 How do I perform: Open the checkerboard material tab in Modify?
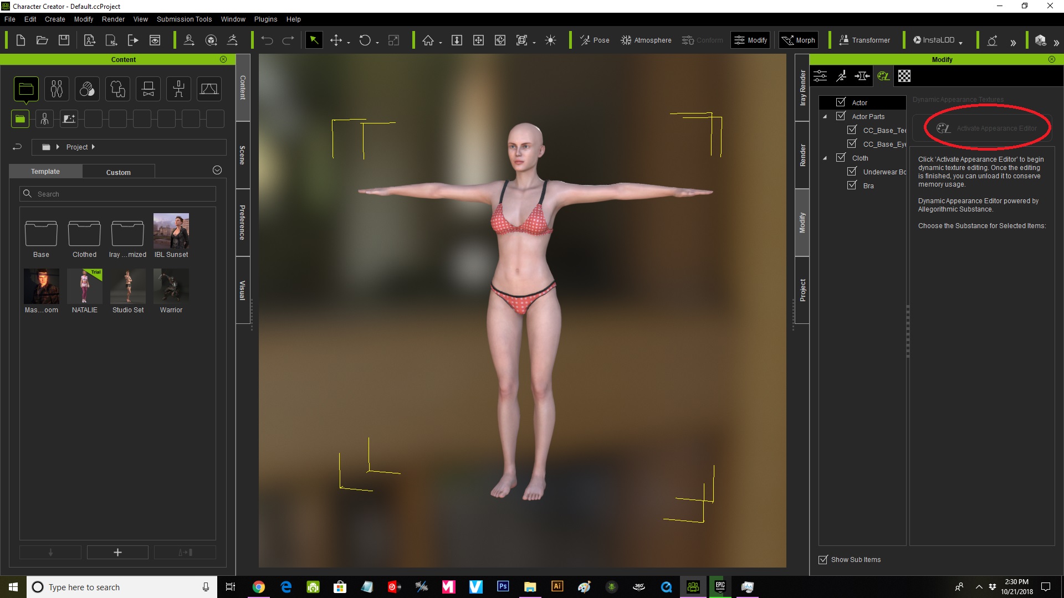coord(904,76)
